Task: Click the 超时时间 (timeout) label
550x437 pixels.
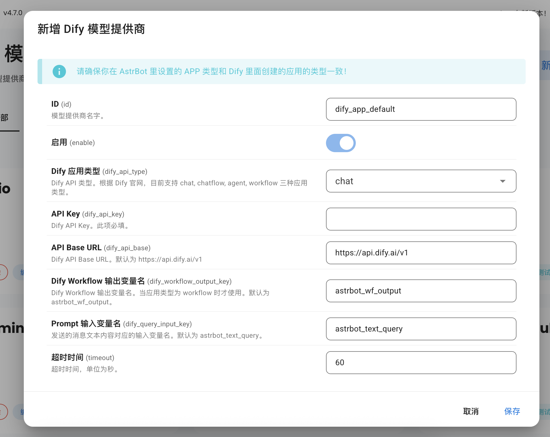Action: (x=82, y=357)
